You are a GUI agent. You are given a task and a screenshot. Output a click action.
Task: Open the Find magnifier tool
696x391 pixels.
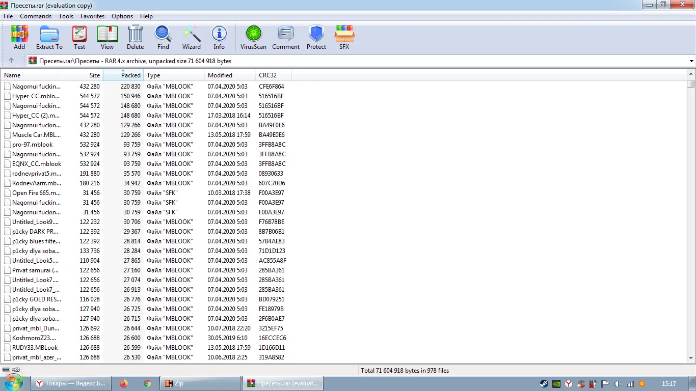point(163,38)
